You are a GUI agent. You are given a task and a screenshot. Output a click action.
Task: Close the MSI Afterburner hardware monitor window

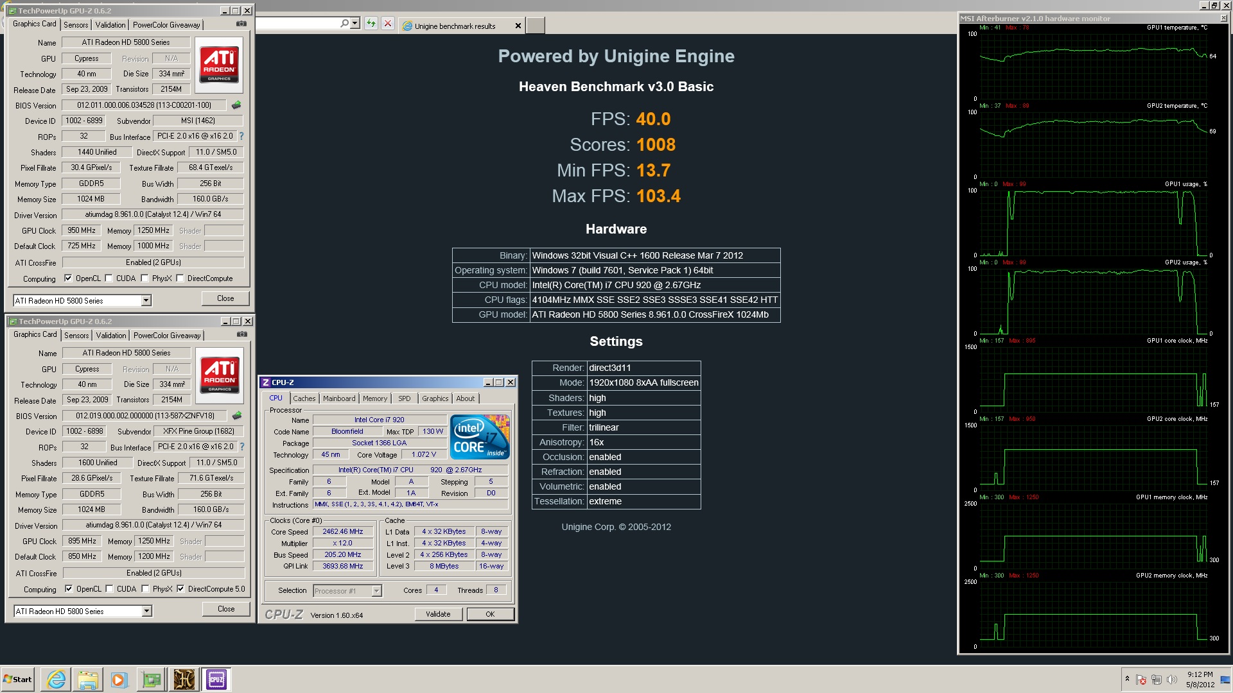click(x=1223, y=19)
